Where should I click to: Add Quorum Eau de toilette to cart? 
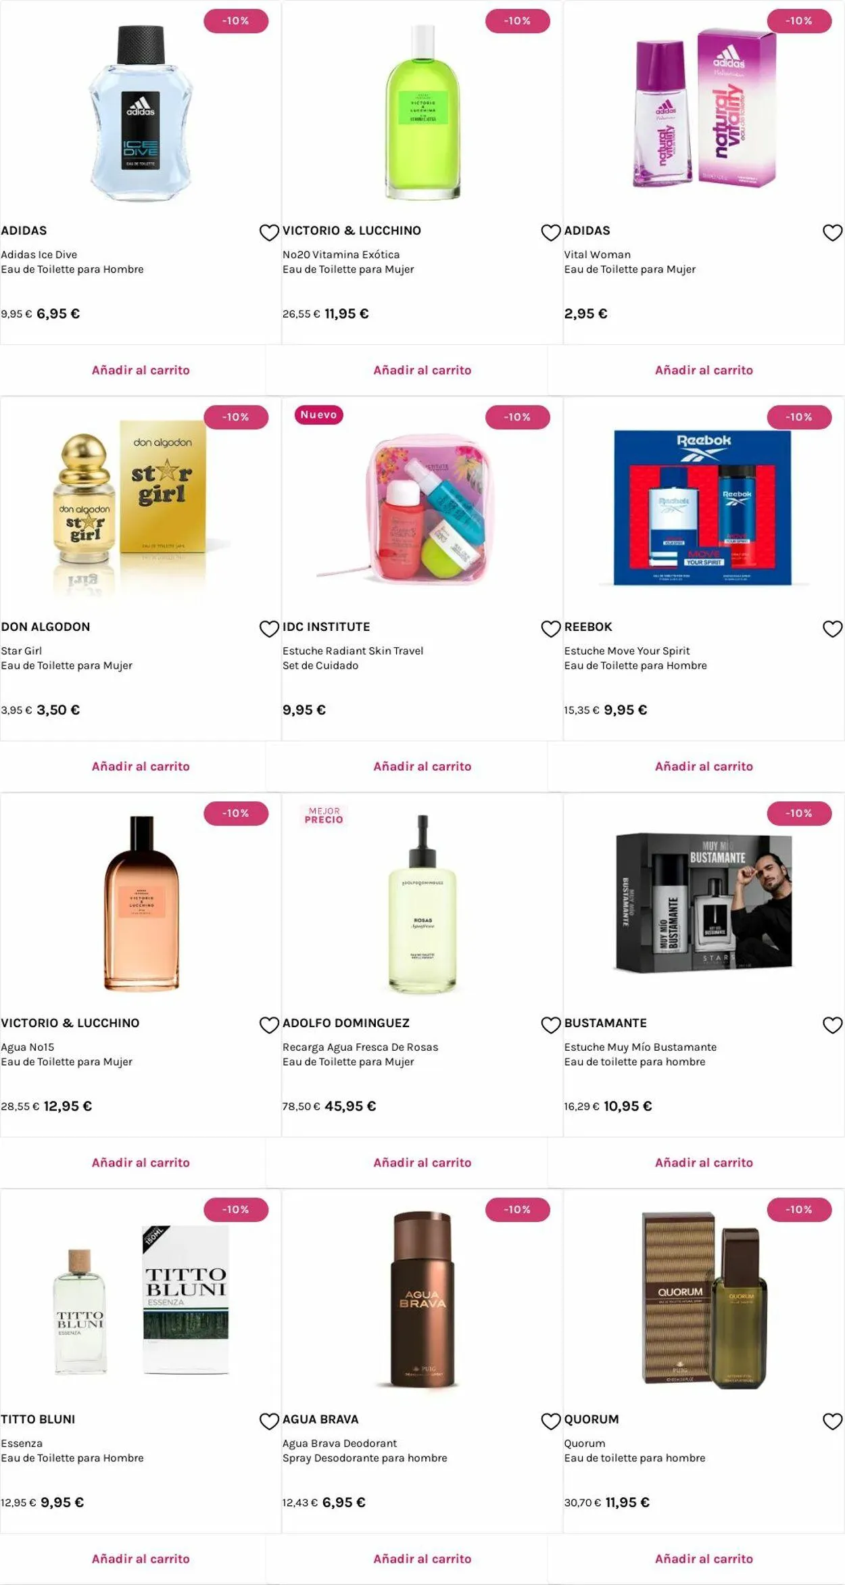coord(704,1559)
